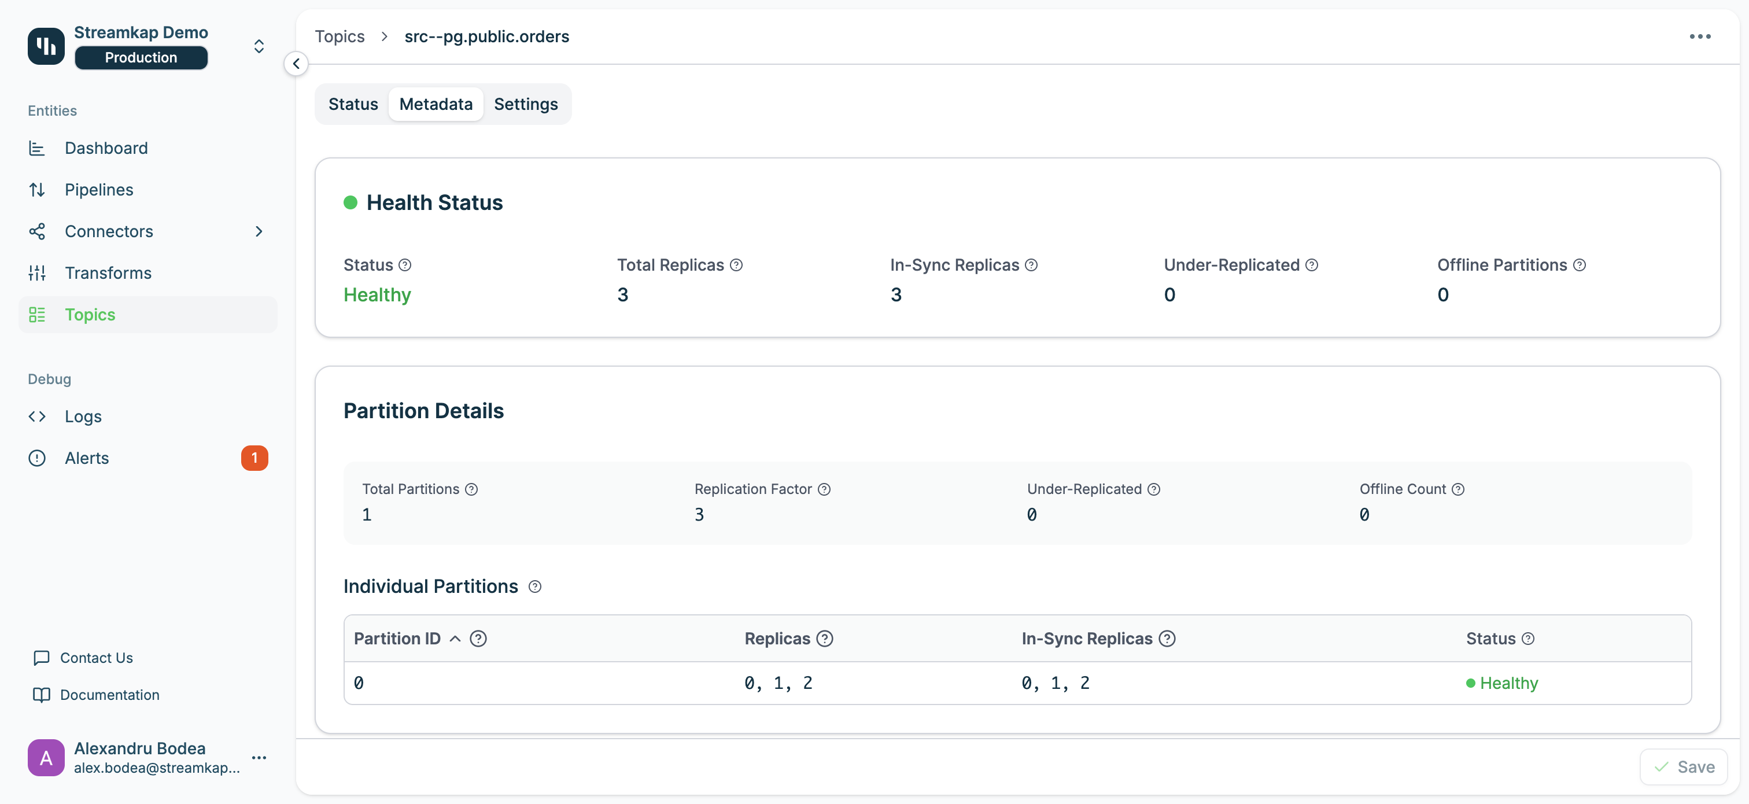1749x804 pixels.
Task: Switch to the Status tab
Action: (352, 104)
